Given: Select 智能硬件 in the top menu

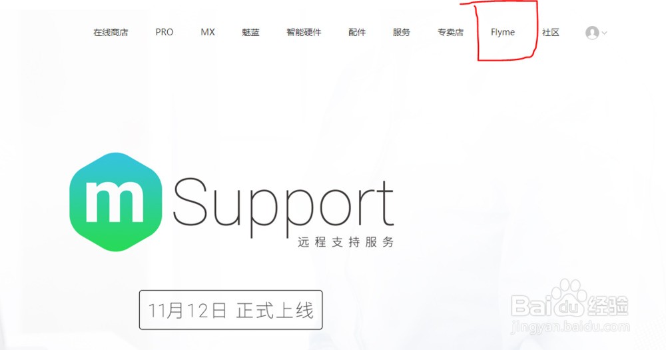Looking at the screenshot, I should tap(304, 32).
